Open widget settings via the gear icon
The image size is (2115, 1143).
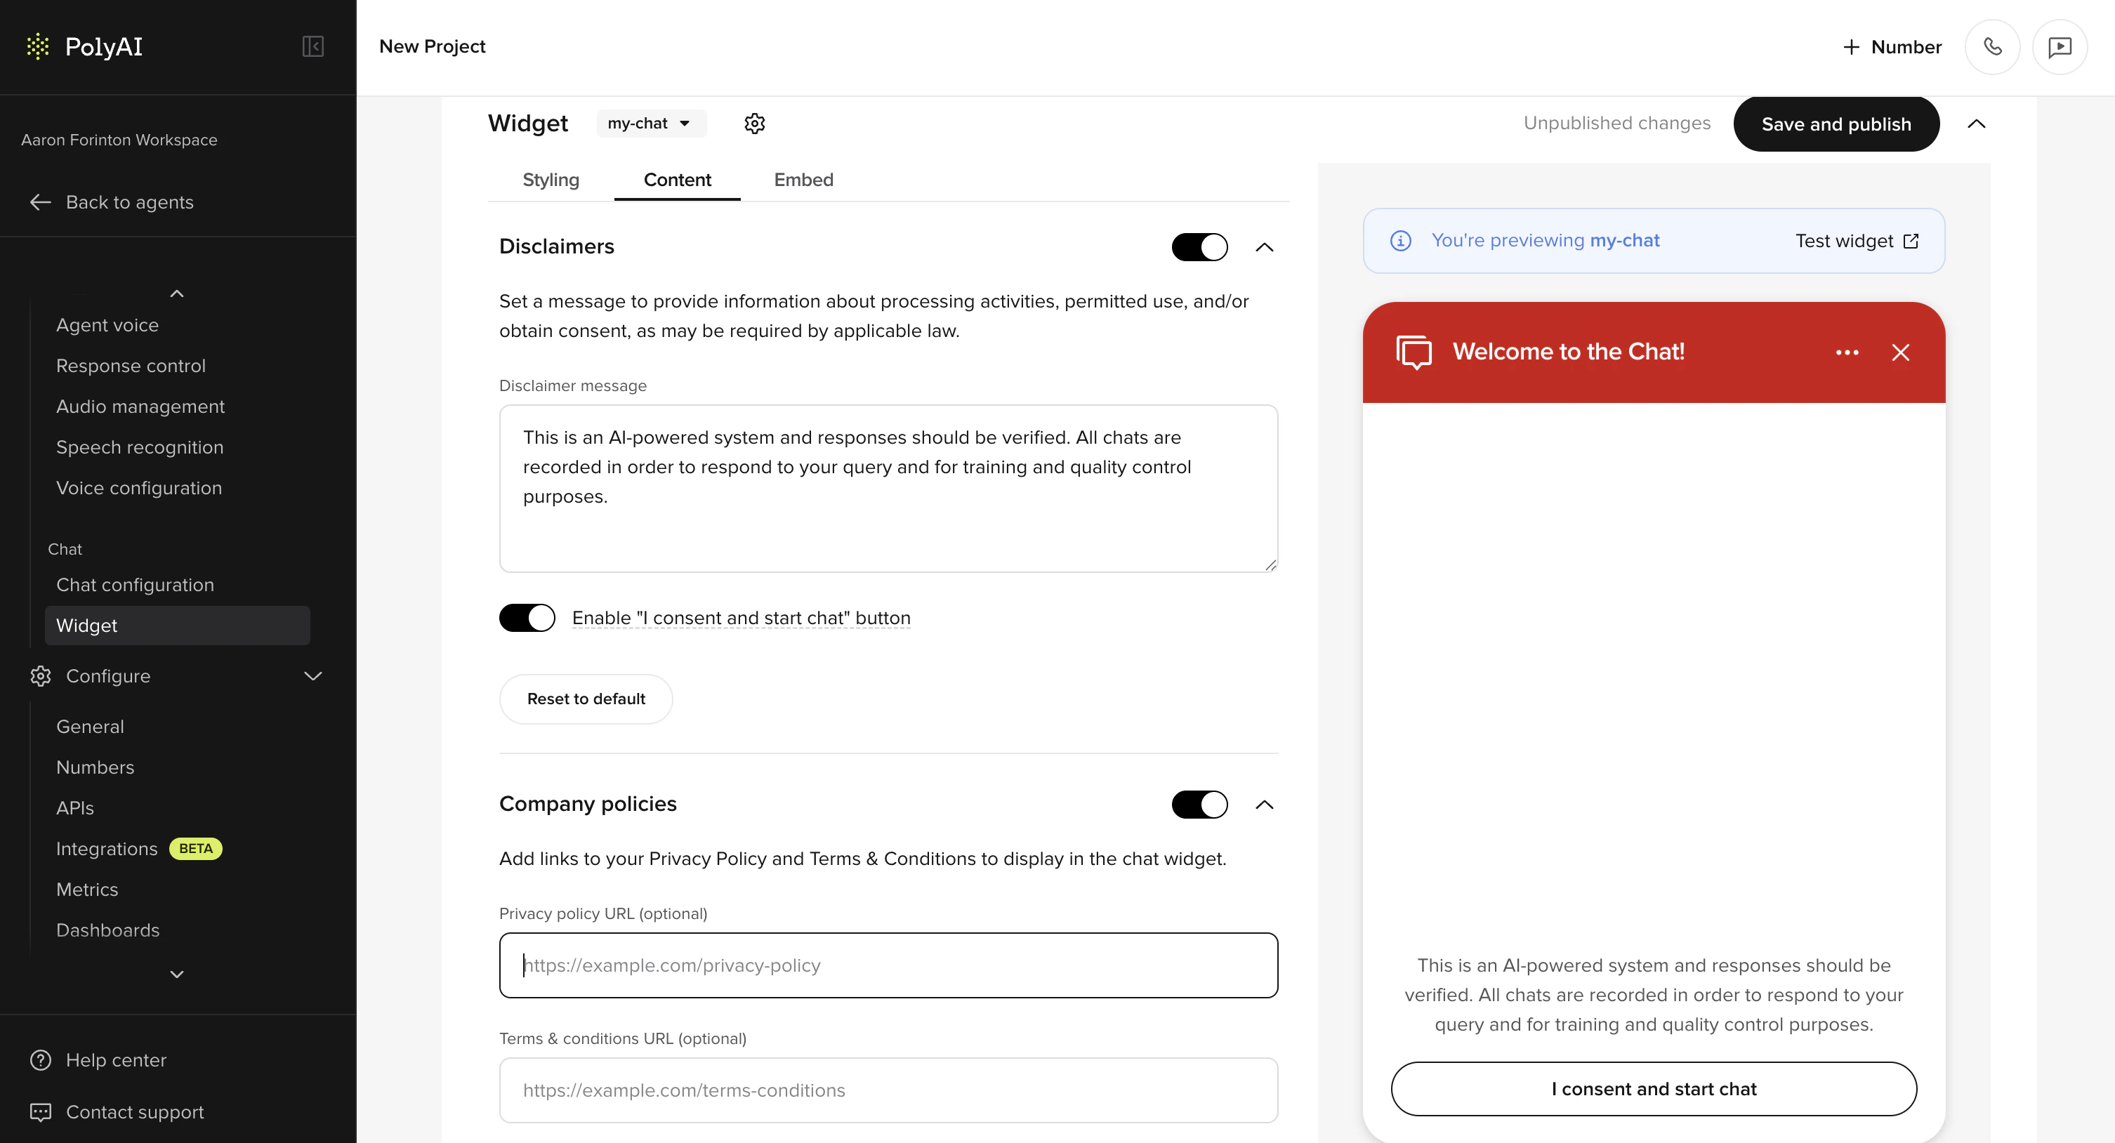[x=753, y=123]
